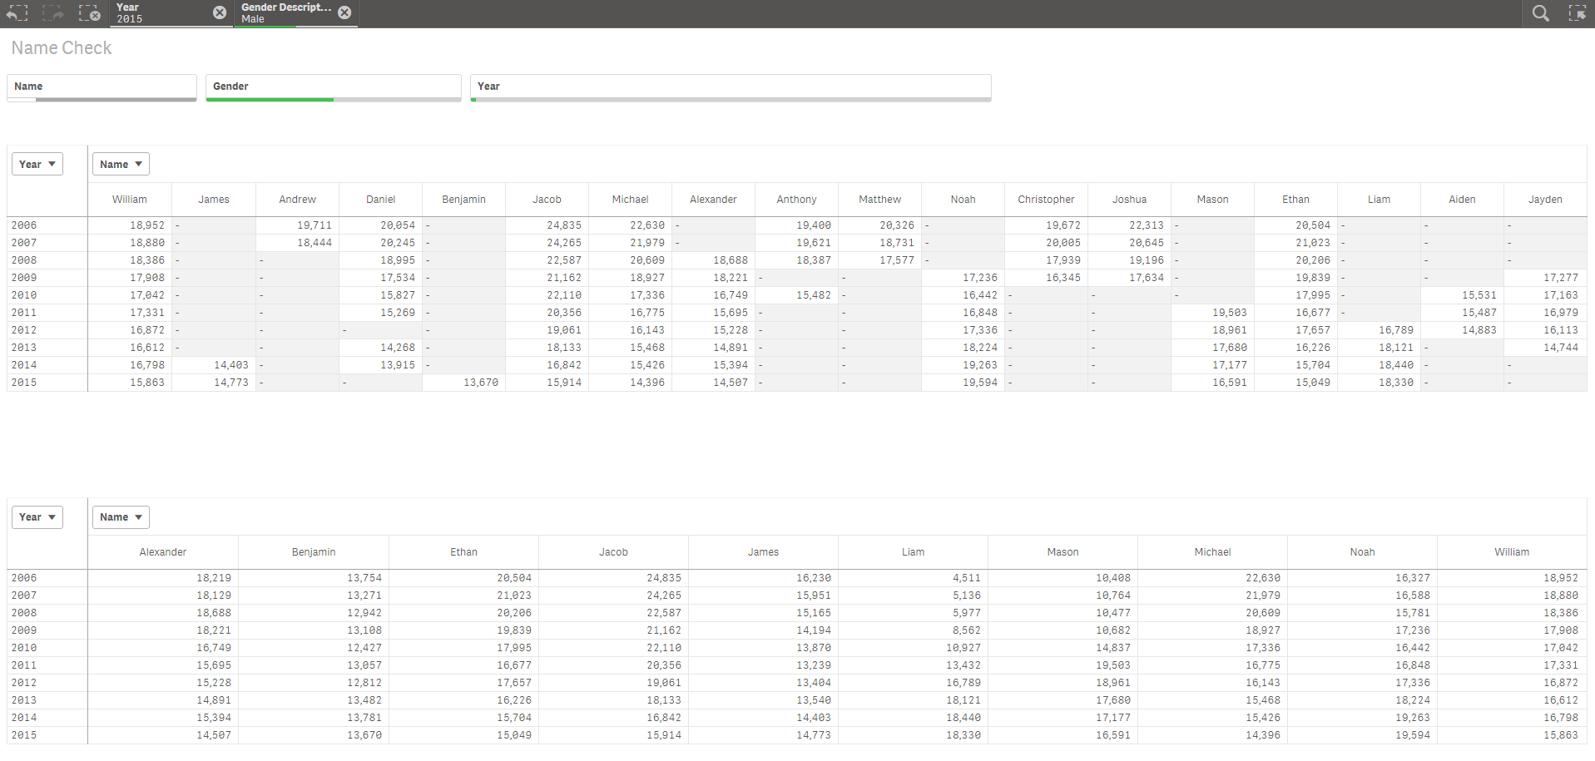Viewport: 1595px width, 761px height.
Task: Click William header in upper pivot table
Action: 130,200
